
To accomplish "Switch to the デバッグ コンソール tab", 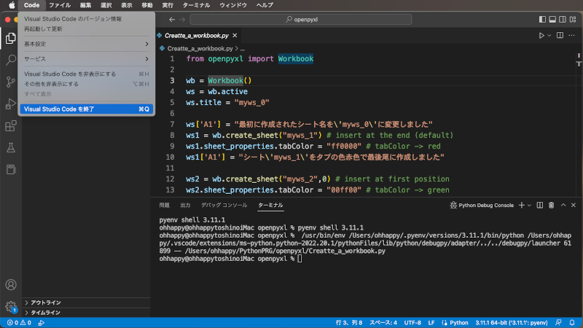I will tap(224, 206).
